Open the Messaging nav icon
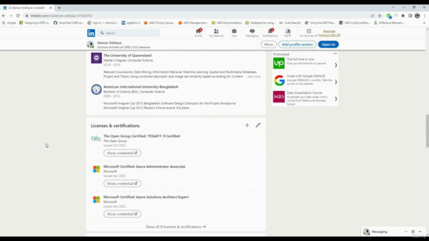 coord(252,33)
